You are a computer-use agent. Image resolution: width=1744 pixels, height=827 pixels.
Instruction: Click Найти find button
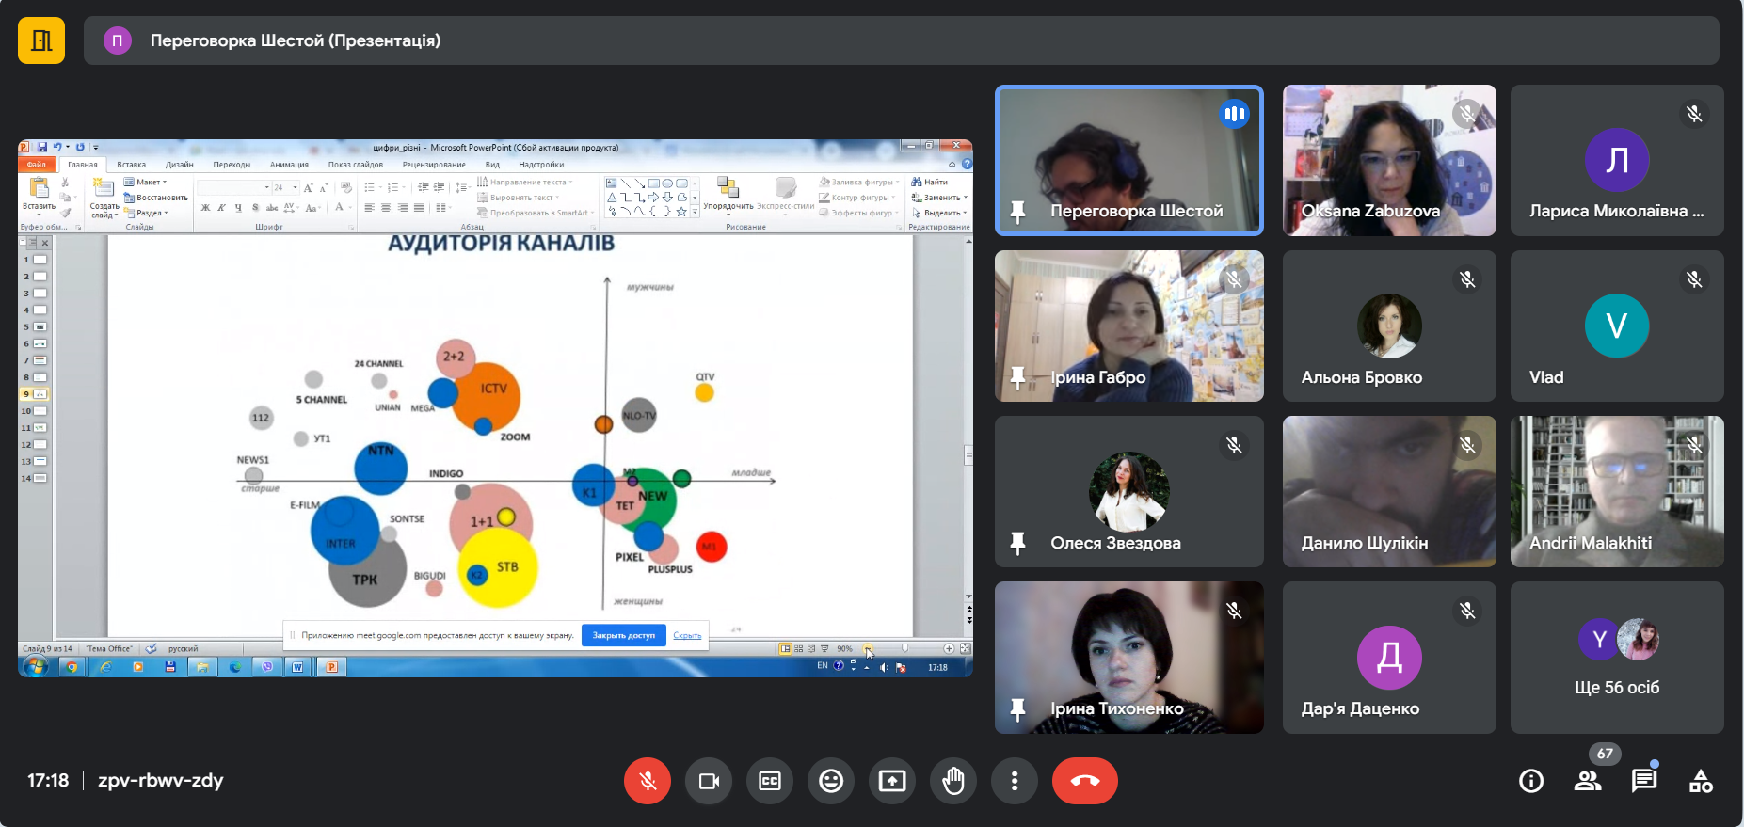coord(930,183)
